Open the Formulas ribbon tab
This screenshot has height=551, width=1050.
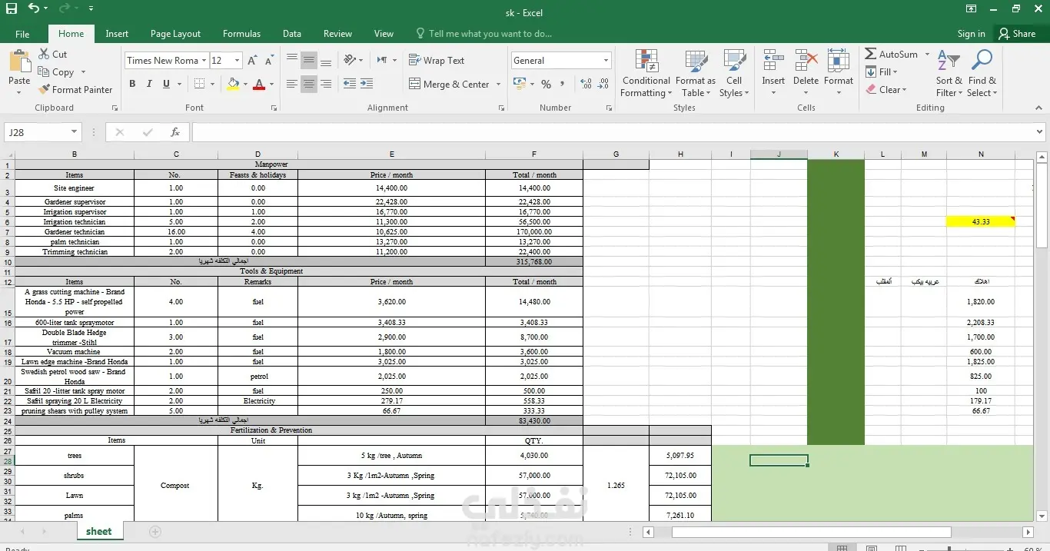[x=241, y=34]
